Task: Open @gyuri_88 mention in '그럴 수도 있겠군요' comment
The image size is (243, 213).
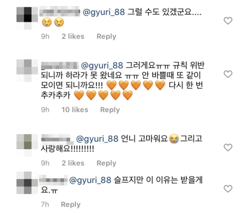Action: click(104, 13)
